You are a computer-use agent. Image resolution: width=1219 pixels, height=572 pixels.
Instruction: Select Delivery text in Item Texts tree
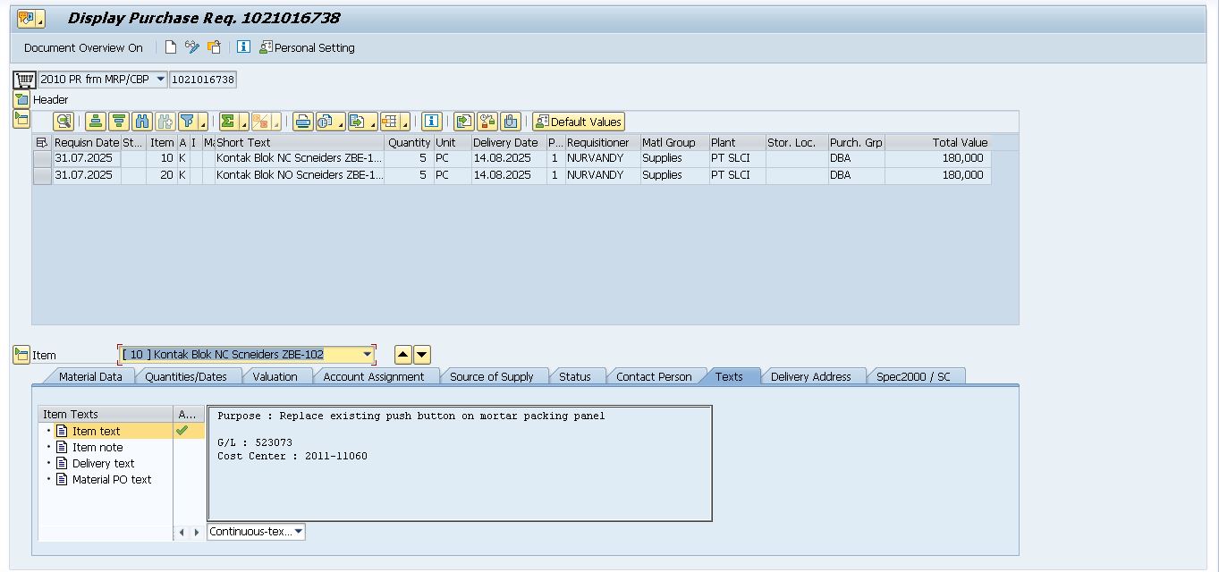(103, 464)
